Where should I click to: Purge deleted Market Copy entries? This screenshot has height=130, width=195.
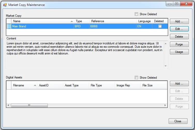179,44
